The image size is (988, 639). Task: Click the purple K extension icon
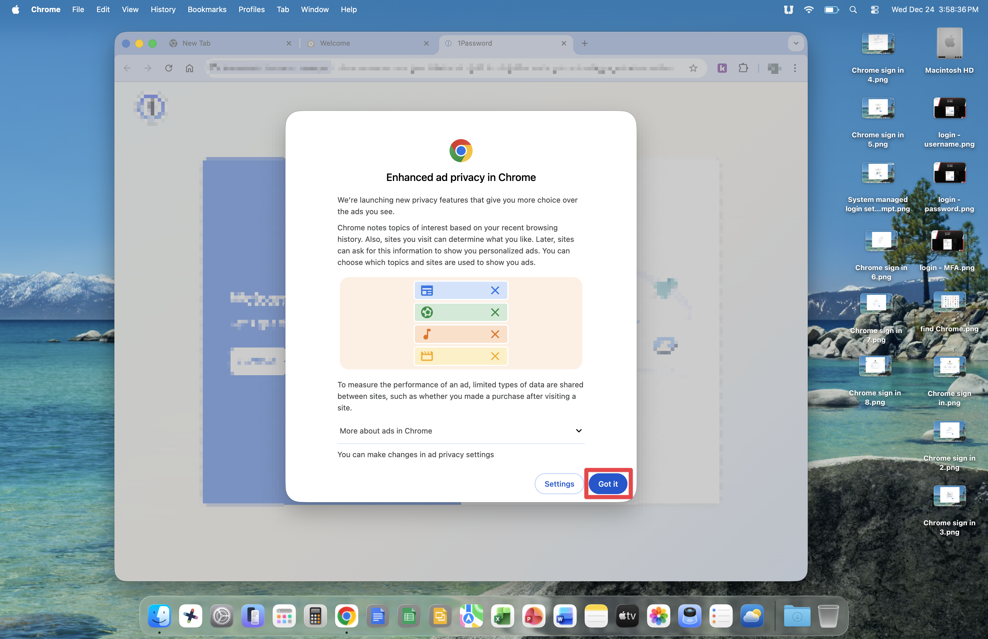pyautogui.click(x=722, y=68)
